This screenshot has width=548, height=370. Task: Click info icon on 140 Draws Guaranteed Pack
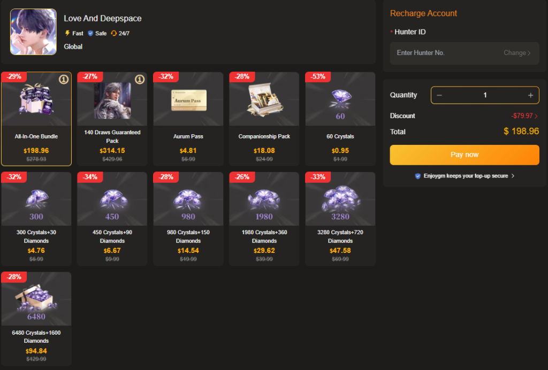point(140,80)
